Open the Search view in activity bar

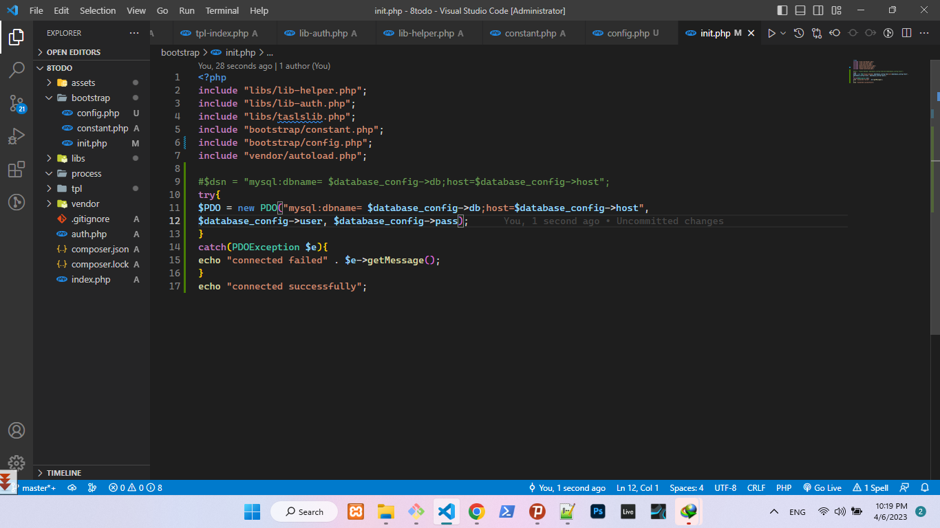(17, 70)
